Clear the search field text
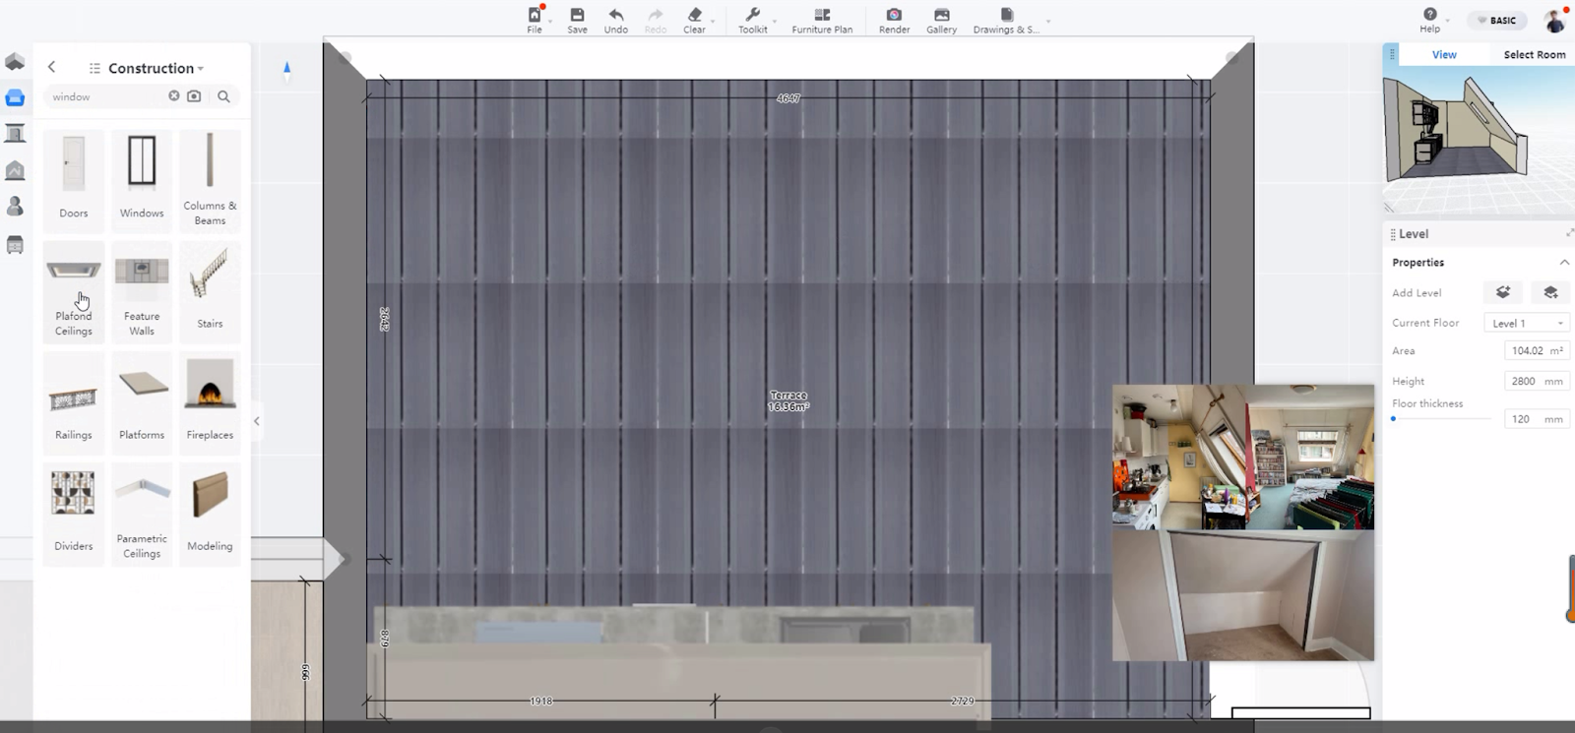Screen dimensions: 1575x733 point(174,96)
